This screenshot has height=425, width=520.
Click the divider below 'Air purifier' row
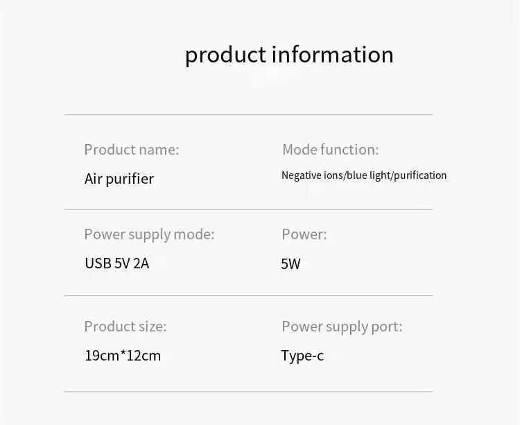coord(248,209)
